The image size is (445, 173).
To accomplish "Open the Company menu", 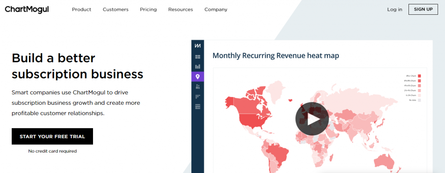I will point(216,10).
